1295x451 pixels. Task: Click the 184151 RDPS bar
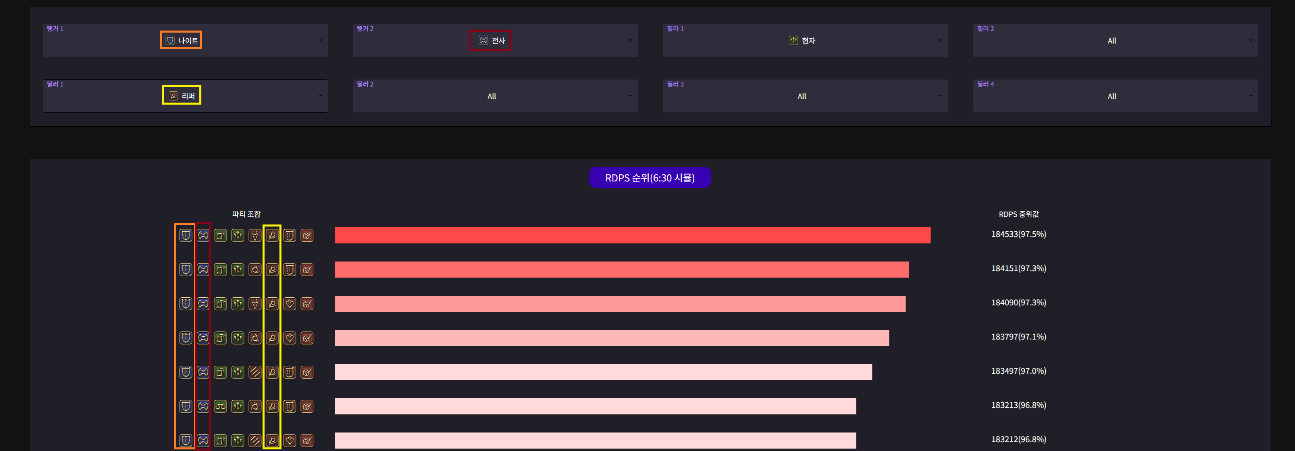click(622, 269)
